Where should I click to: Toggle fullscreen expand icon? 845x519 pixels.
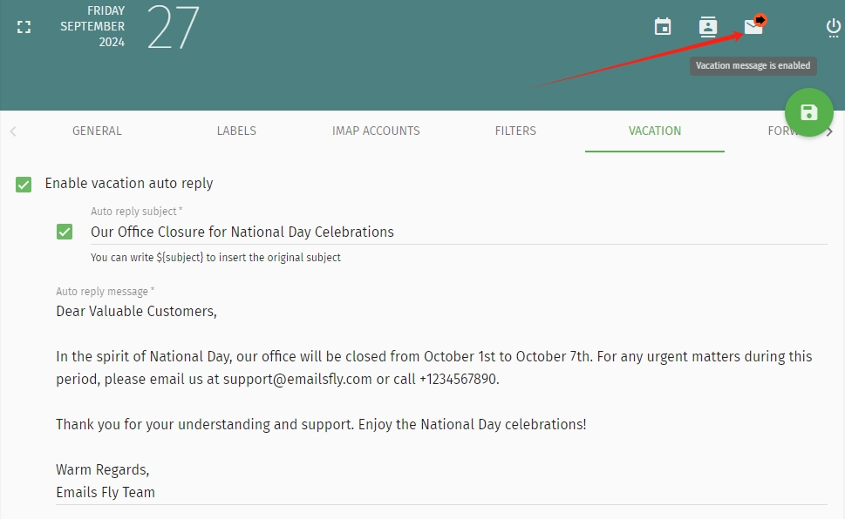pyautogui.click(x=24, y=27)
